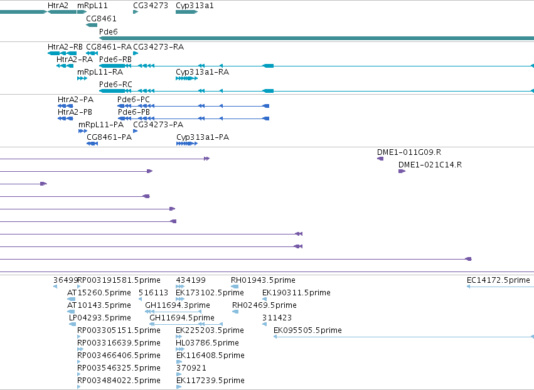Select the long Pde6 gene bar
The image size is (534, 390).
tap(316, 38)
